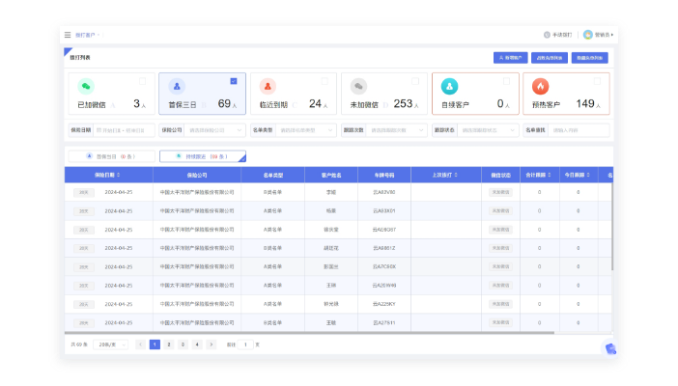Click the orange flame icon on 预热客户 card
The height and width of the screenshot is (386, 678).
tap(541, 86)
